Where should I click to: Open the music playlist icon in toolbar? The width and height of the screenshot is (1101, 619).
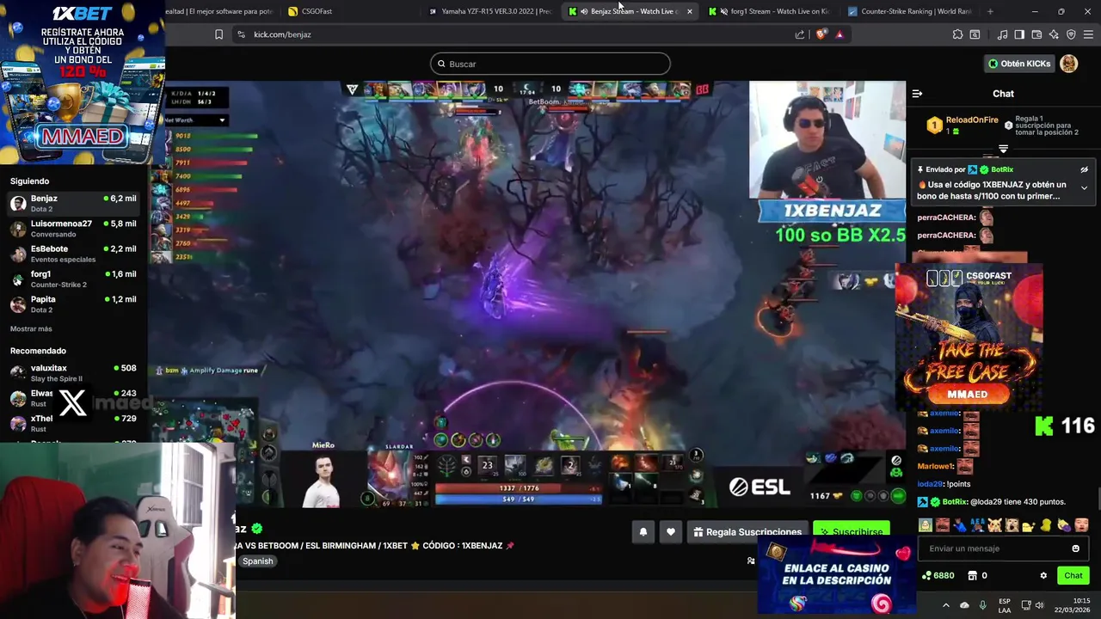1002,34
